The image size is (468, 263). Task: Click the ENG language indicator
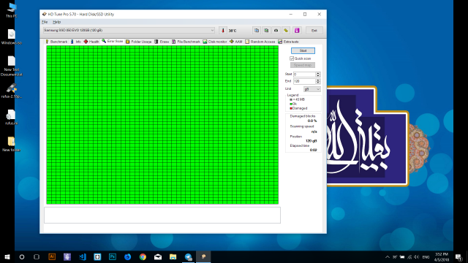426,257
